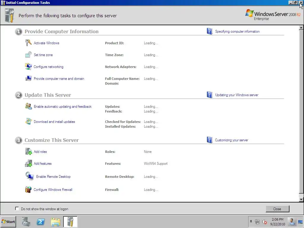Click the Update This Server heading
304x228 pixels.
(48, 95)
